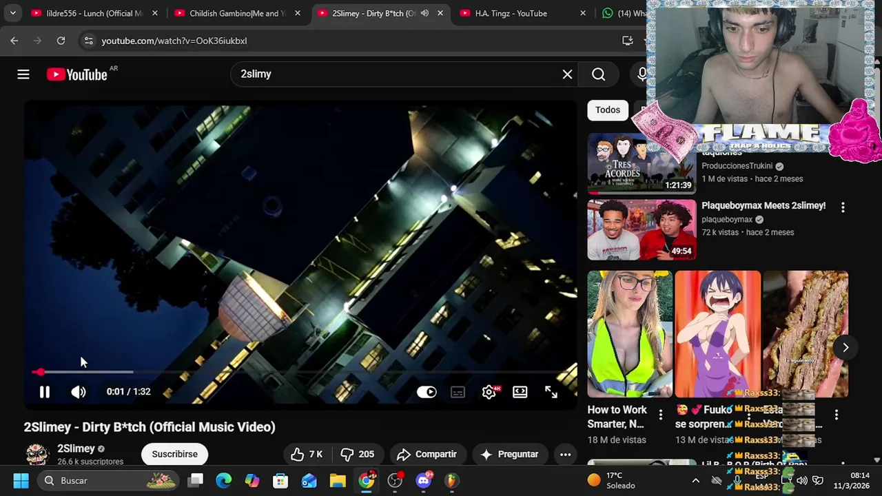This screenshot has width=882, height=496.
Task: Pause the playing video
Action: (x=44, y=392)
